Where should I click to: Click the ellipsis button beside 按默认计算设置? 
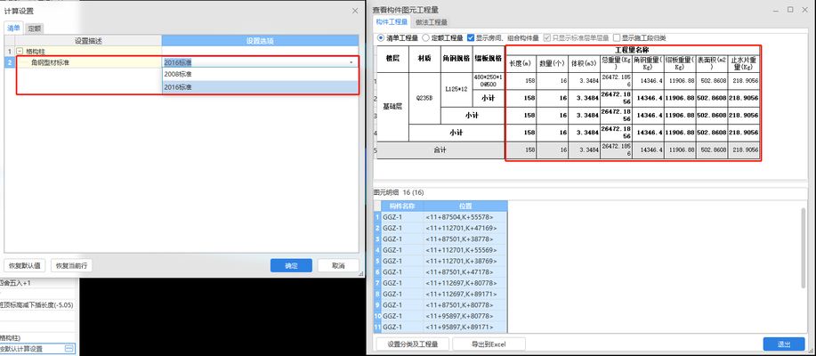click(x=69, y=348)
